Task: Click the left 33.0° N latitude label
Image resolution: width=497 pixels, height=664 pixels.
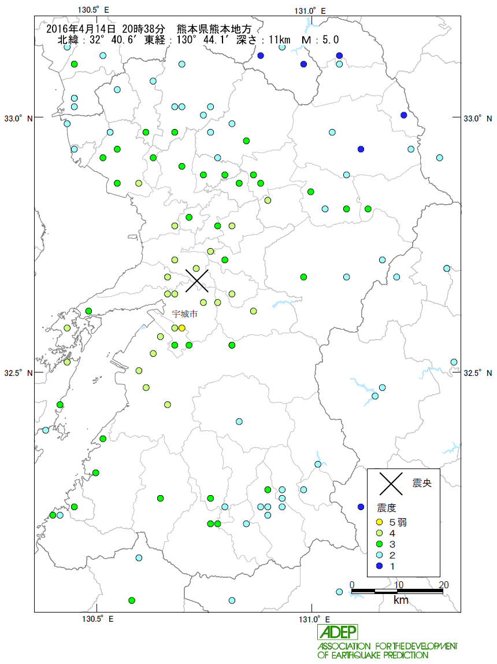Action: (18, 118)
